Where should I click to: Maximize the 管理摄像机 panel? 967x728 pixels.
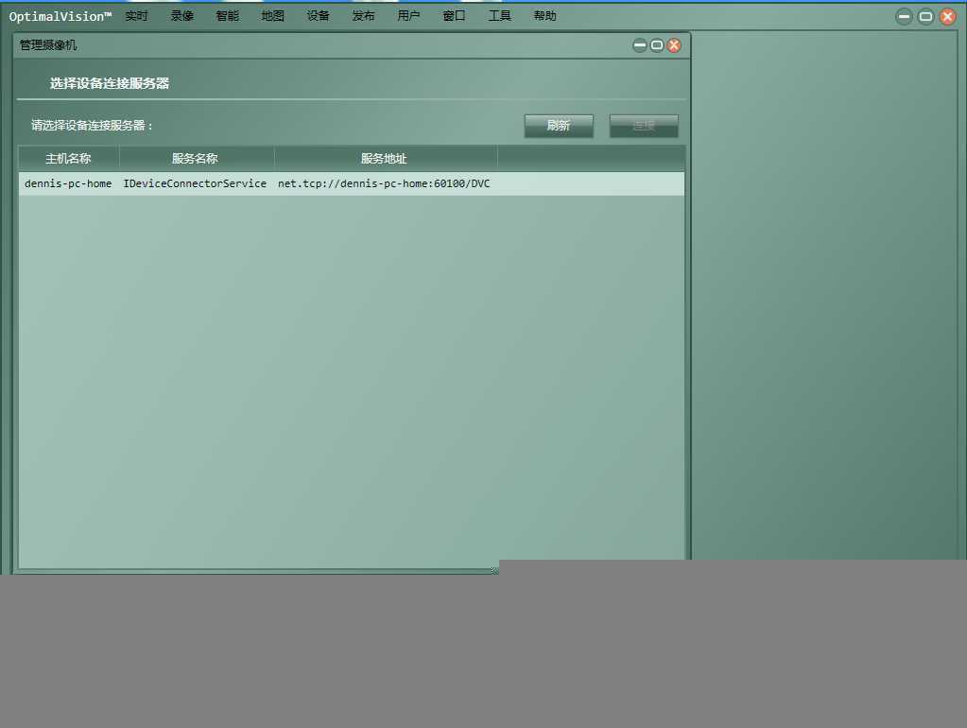(x=657, y=45)
